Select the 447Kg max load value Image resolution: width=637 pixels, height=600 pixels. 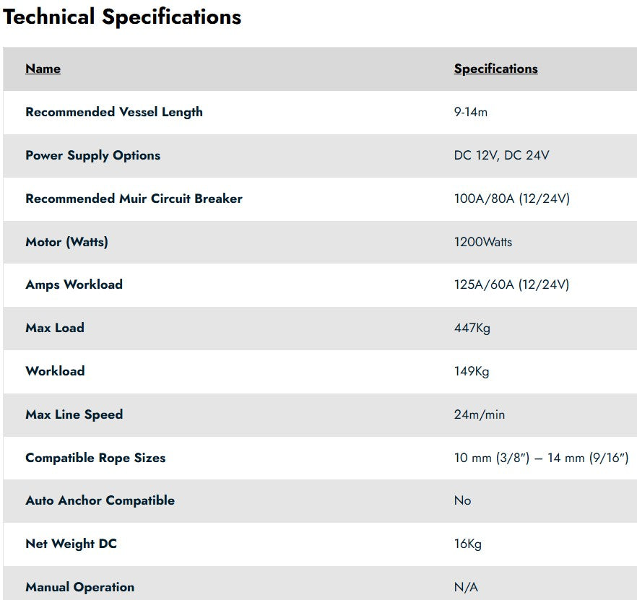(472, 329)
